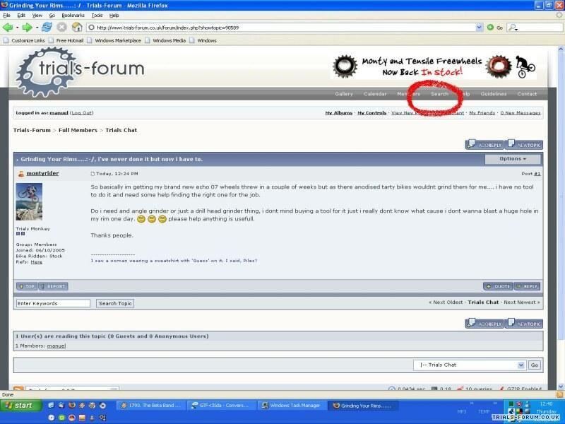
Task: Expand the address bar history dropdown arrow
Action: coord(479,28)
